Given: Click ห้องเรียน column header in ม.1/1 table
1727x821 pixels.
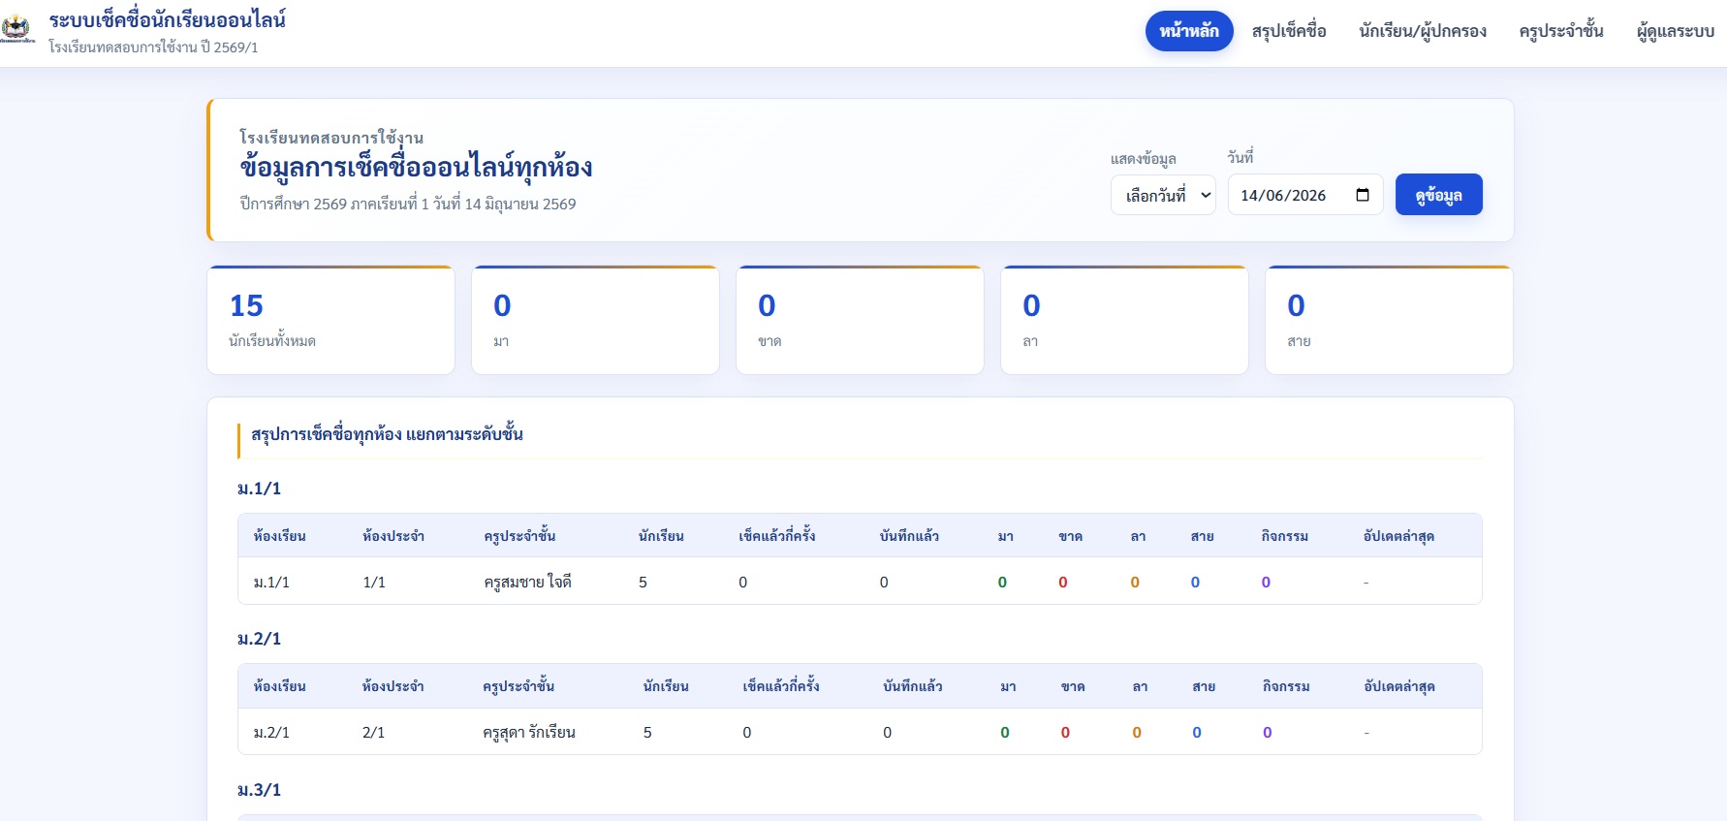Looking at the screenshot, I should [x=280, y=536].
